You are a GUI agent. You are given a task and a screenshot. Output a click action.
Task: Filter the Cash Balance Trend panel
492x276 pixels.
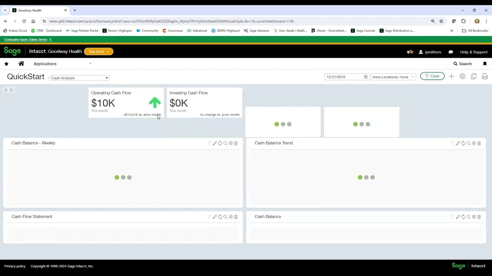(x=452, y=143)
